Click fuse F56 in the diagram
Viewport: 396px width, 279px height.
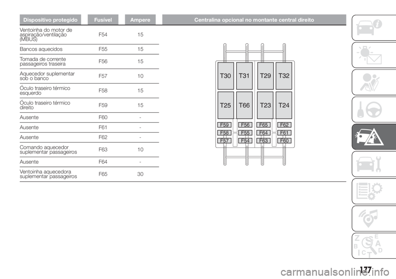pyautogui.click(x=245, y=125)
